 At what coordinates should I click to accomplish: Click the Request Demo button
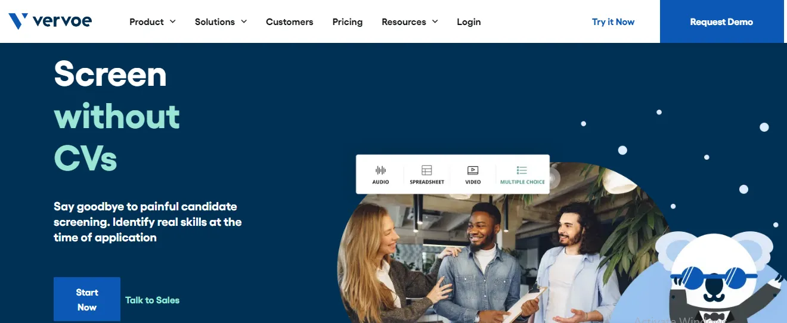[721, 21]
